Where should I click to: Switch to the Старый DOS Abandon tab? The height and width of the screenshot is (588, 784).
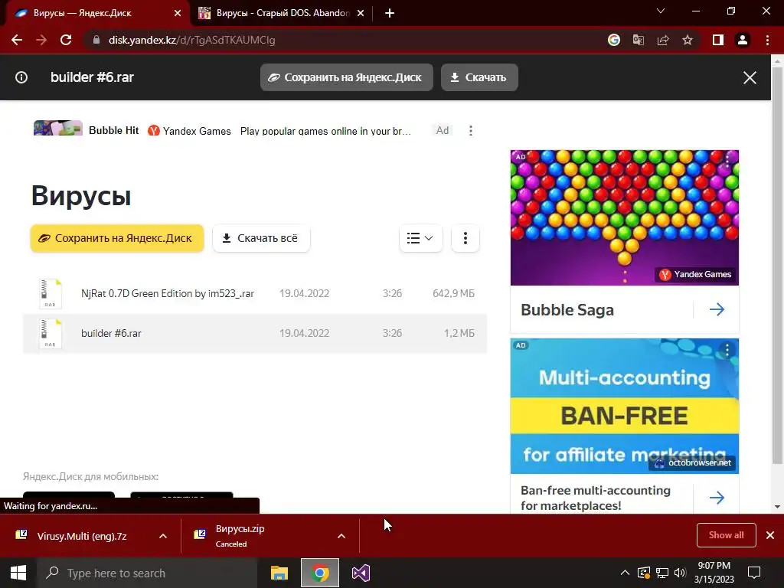pos(283,13)
